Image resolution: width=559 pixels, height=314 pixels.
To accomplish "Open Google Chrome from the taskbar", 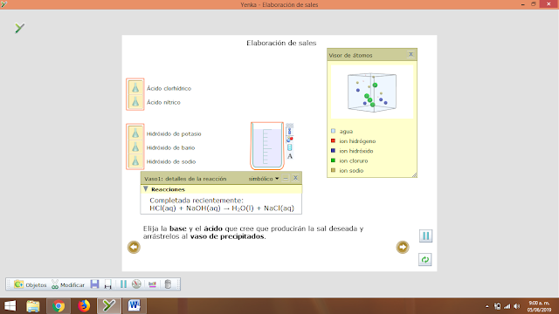I will [x=59, y=306].
